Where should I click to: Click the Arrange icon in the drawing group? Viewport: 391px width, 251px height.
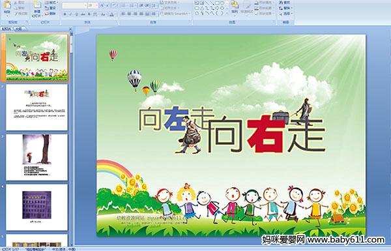pyautogui.click(x=234, y=7)
